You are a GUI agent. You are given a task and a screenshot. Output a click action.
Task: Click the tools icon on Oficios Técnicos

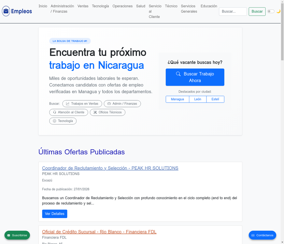pos(95,112)
